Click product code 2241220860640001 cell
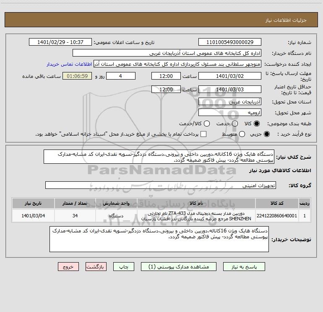 [x=277, y=216]
